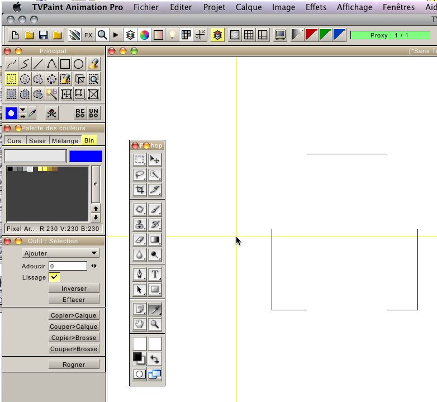Select rectangular marquee in floating toolbox
Viewport: 437px width, 402px height.
pyautogui.click(x=140, y=160)
